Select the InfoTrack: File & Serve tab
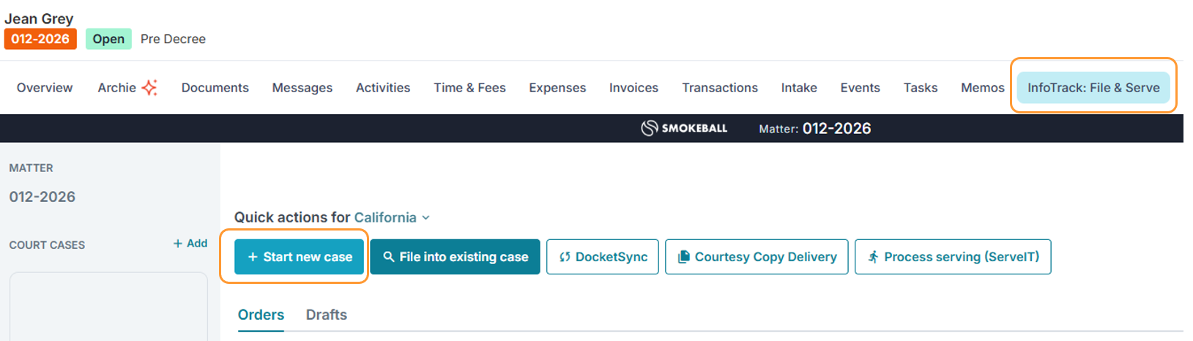The width and height of the screenshot is (1193, 341). tap(1093, 88)
